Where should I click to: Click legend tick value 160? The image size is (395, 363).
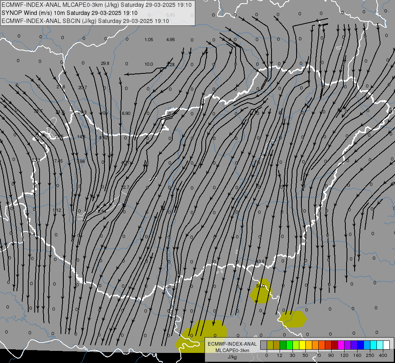(x=357, y=355)
